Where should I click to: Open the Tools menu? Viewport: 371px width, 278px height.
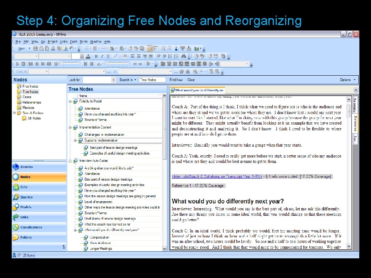(x=84, y=42)
